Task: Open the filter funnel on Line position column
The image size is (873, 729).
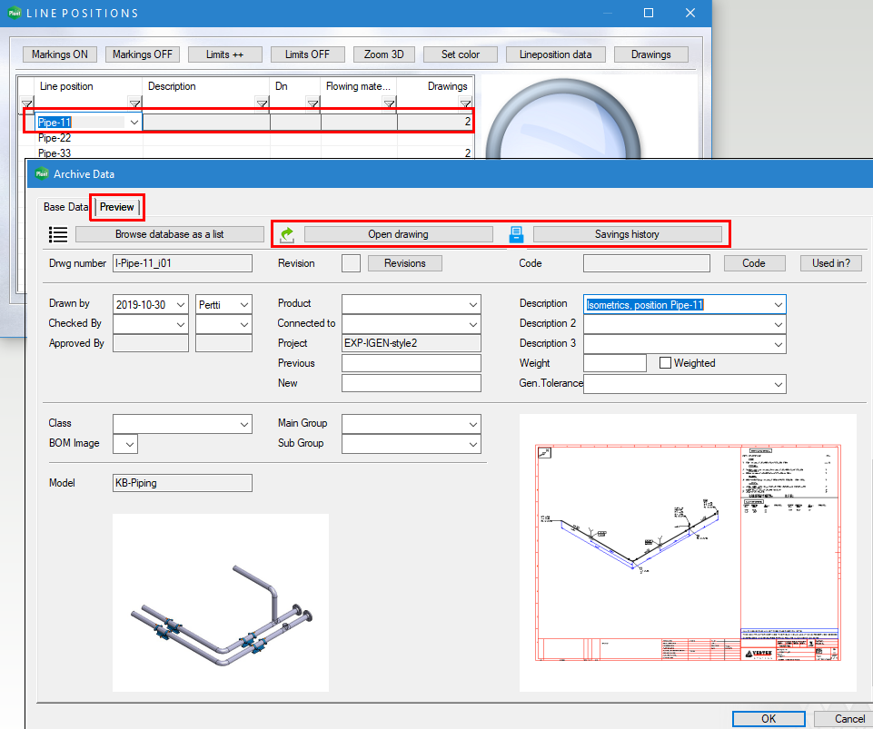Action: pos(134,103)
